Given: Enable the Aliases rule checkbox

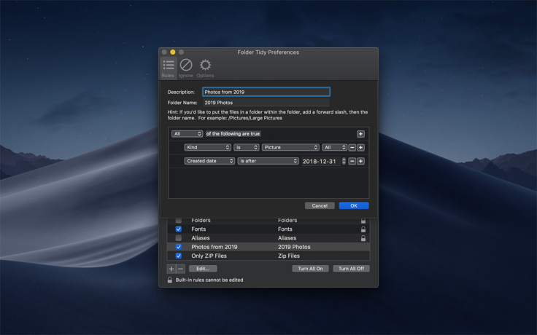Looking at the screenshot, I should pos(179,238).
